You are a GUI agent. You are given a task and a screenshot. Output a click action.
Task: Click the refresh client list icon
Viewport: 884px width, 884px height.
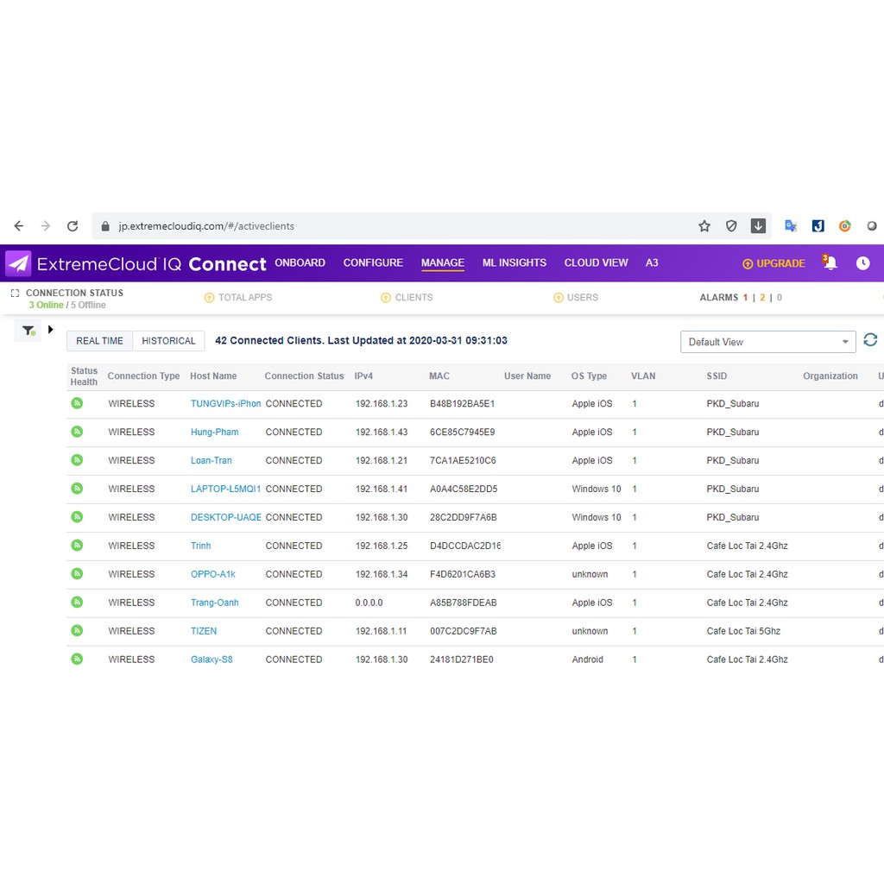(x=870, y=340)
